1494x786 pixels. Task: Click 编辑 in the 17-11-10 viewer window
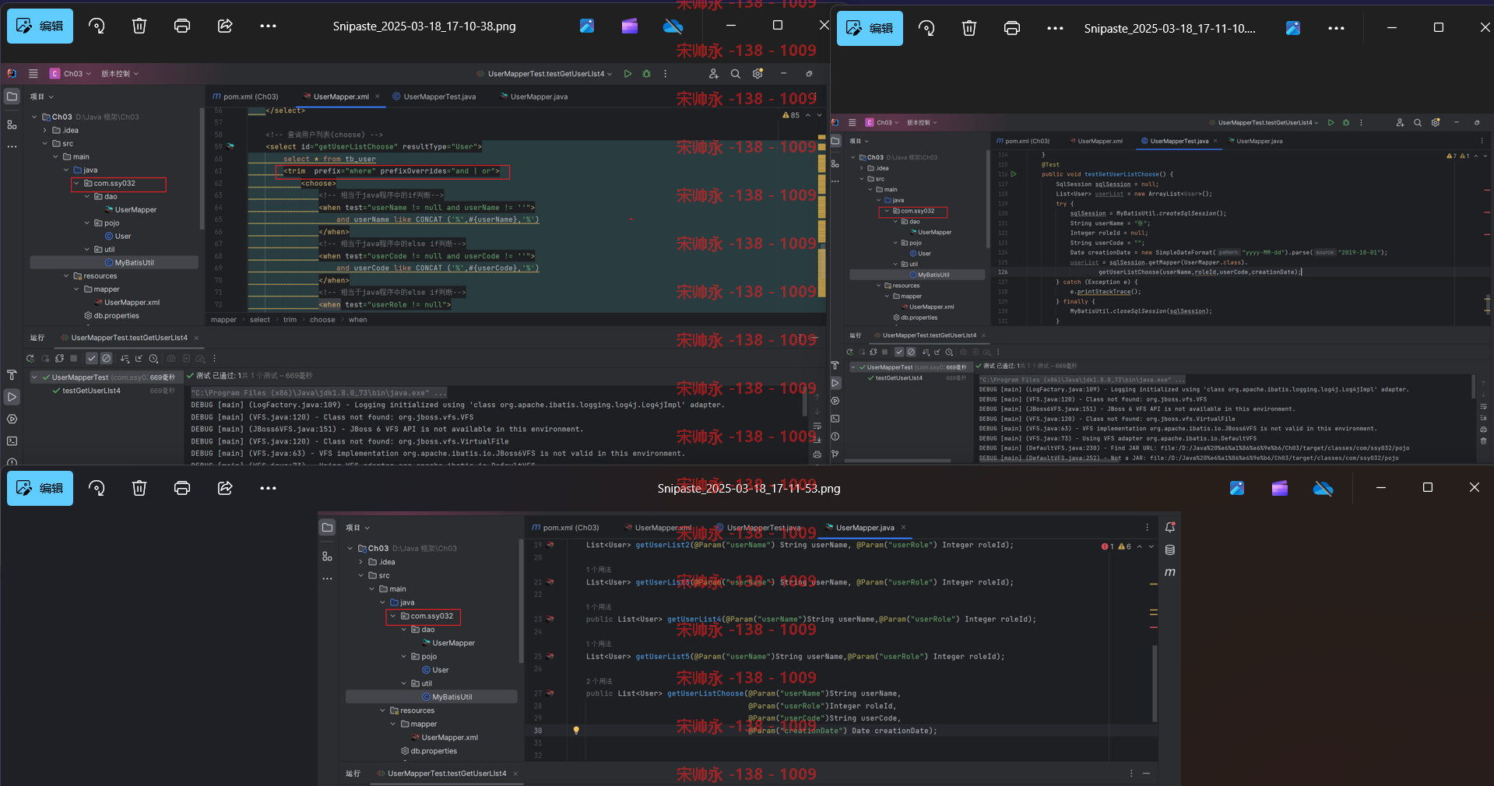(870, 28)
